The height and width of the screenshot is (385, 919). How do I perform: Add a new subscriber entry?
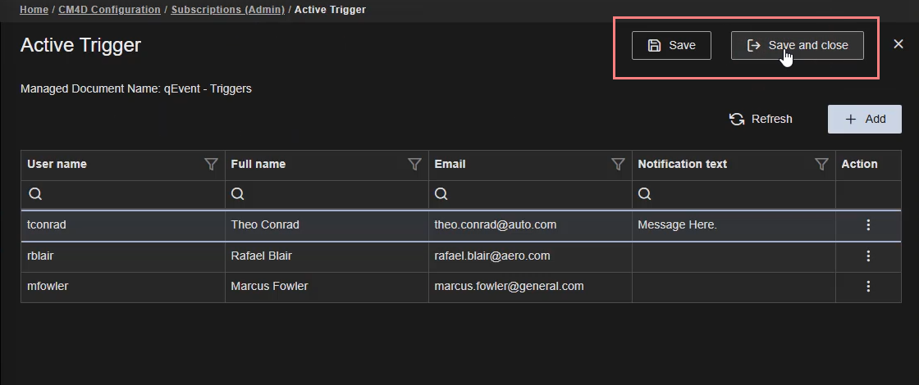pyautogui.click(x=864, y=120)
